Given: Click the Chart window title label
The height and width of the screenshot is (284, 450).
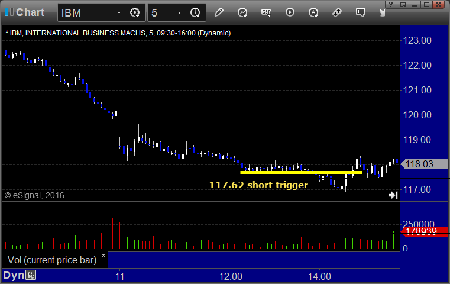Looking at the screenshot, I should tap(30, 12).
